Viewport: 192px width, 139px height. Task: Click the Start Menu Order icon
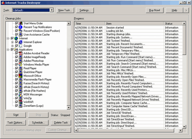(x=20, y=23)
